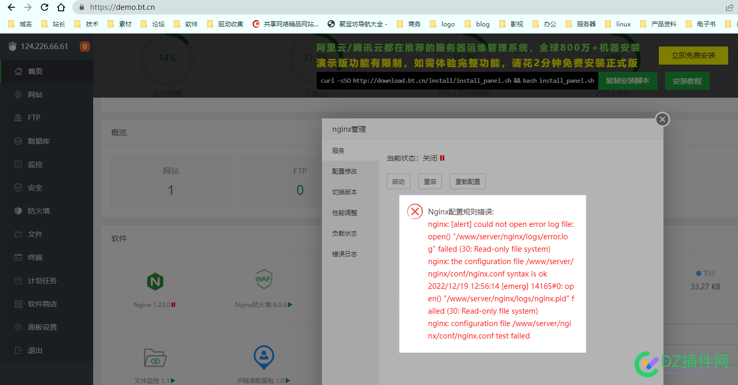The height and width of the screenshot is (385, 738).
Task: Click the 网站 count card showing 1
Action: coord(171,181)
